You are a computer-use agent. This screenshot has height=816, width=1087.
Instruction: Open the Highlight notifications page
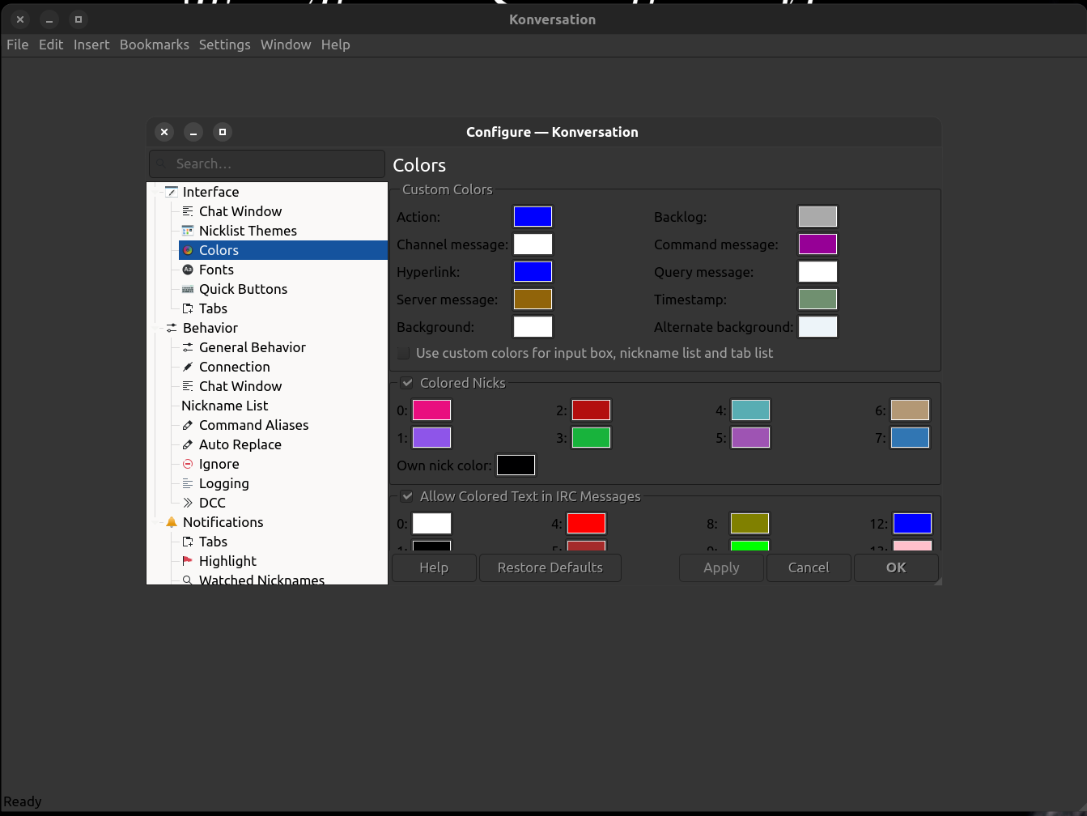227,561
